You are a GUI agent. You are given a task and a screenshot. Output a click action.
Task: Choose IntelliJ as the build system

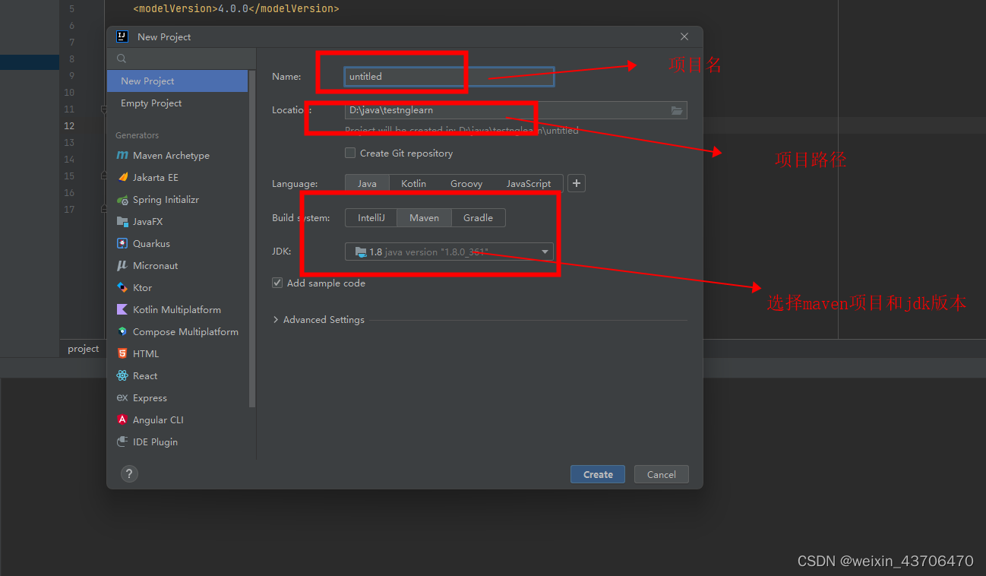(x=371, y=218)
